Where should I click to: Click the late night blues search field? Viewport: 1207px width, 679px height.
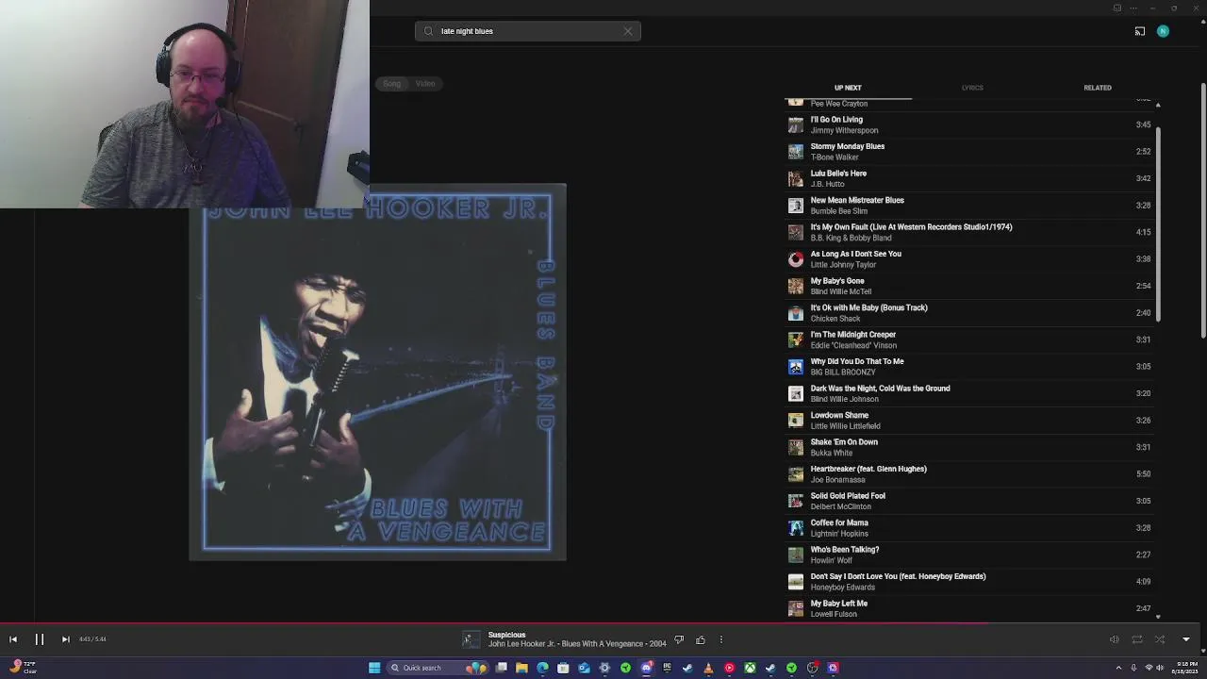tap(528, 31)
